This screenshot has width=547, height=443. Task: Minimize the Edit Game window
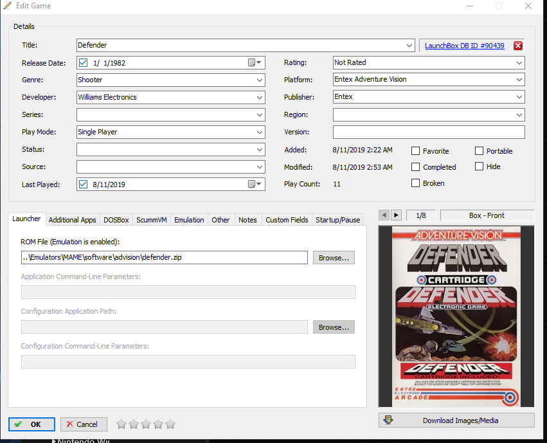pos(470,6)
